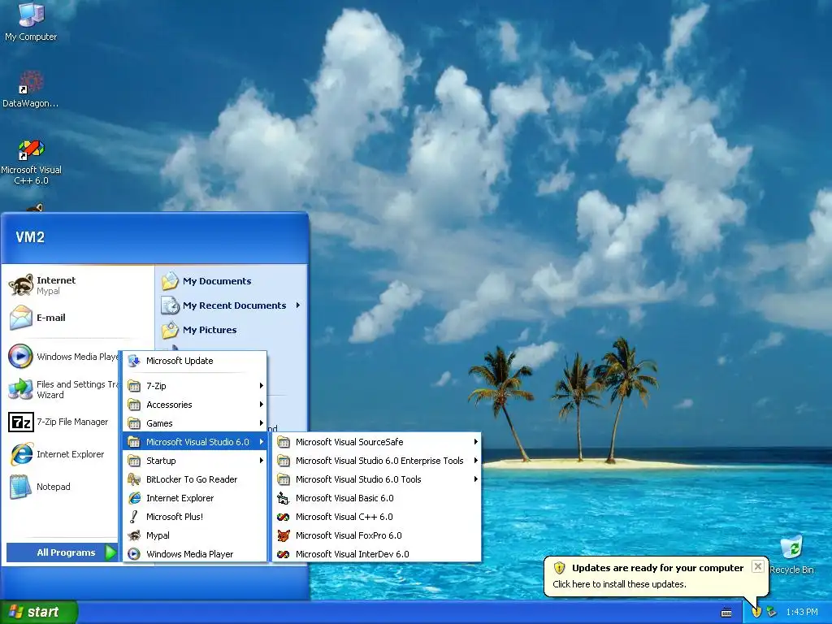Click the 'BitLocker To Go Reader' label
The height and width of the screenshot is (624, 832).
pos(192,479)
